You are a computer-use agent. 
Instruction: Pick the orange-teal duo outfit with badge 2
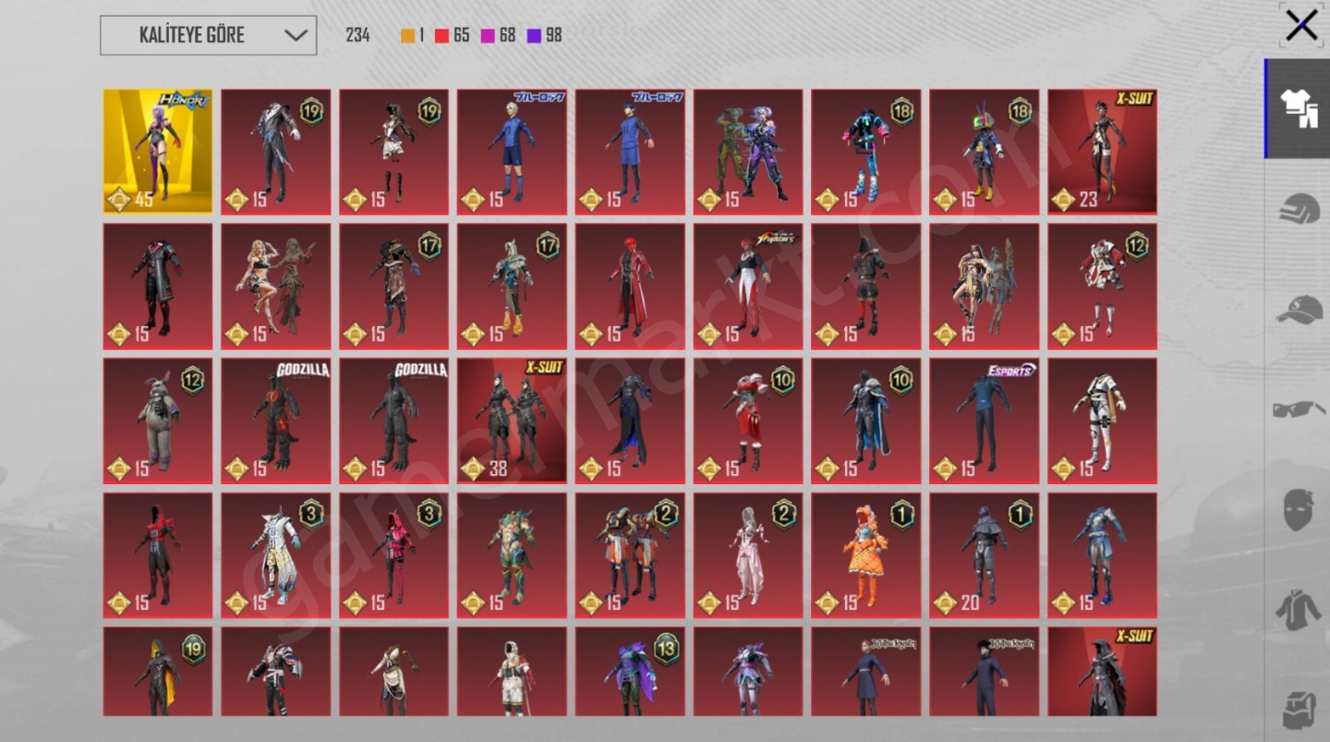630,555
